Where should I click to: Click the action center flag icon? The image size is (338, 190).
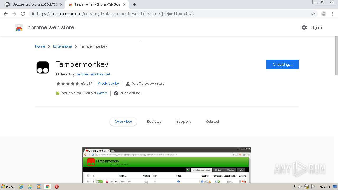313,187
